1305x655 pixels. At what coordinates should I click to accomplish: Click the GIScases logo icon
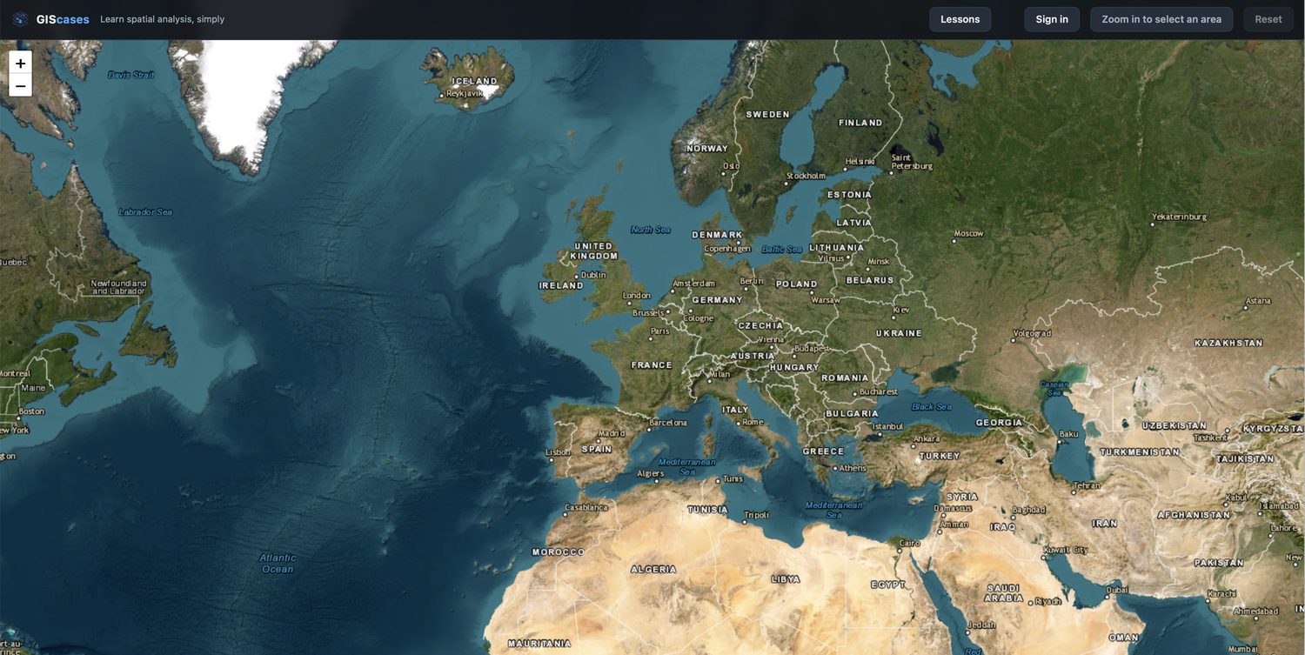21,19
